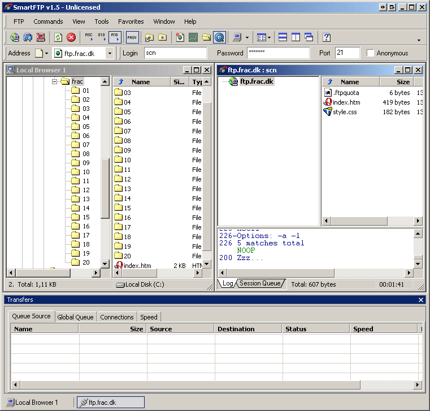Activate ftp.frac.dk bottom window tab
The width and height of the screenshot is (430, 411).
point(111,403)
